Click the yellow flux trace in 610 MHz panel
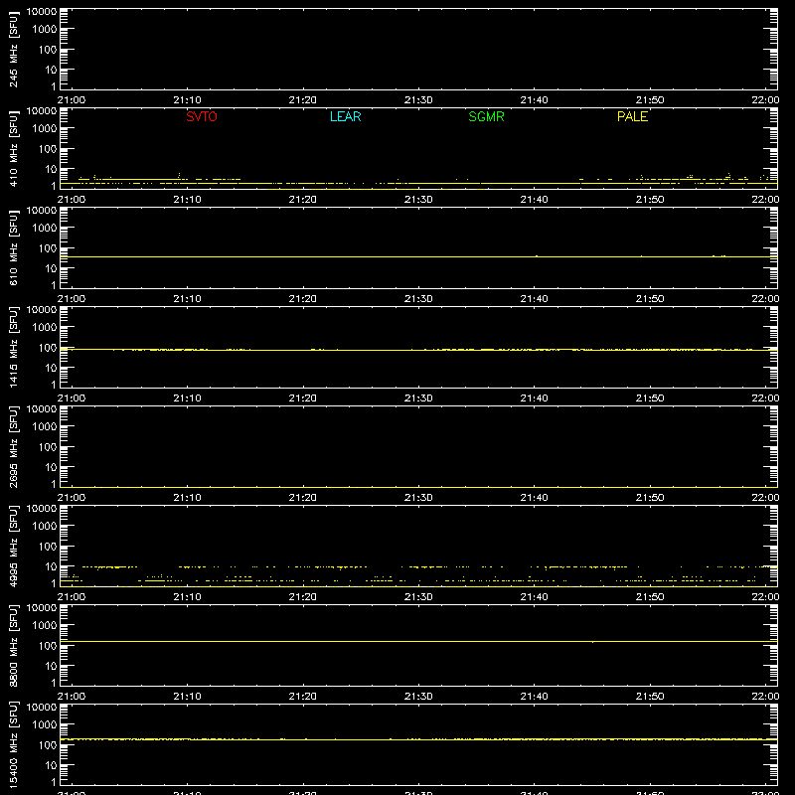The height and width of the screenshot is (795, 795). tap(418, 256)
